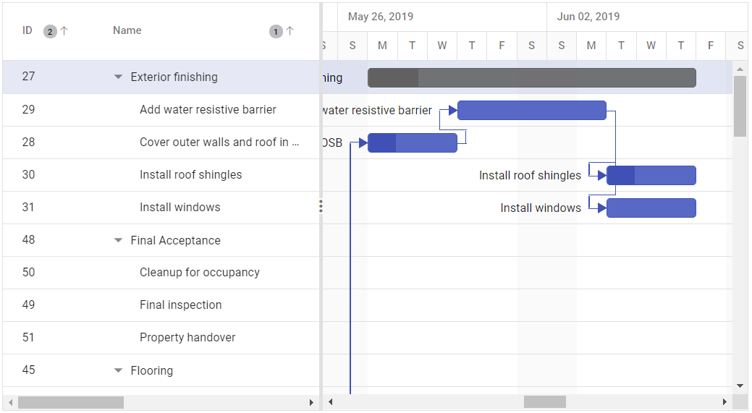752x413 pixels.
Task: Click the Install windows taskbar in chart
Action: tap(651, 208)
